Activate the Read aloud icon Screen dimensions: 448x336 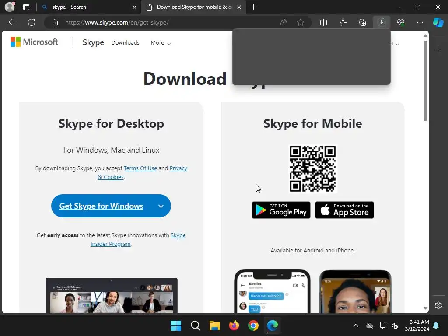283,22
